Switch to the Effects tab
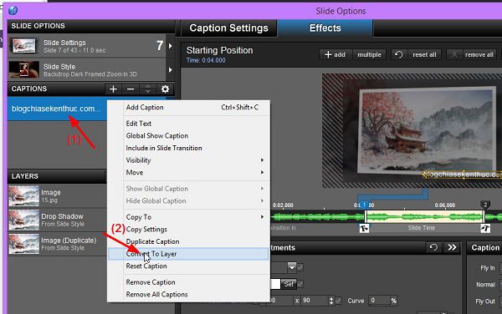This screenshot has height=314, width=502. (325, 28)
